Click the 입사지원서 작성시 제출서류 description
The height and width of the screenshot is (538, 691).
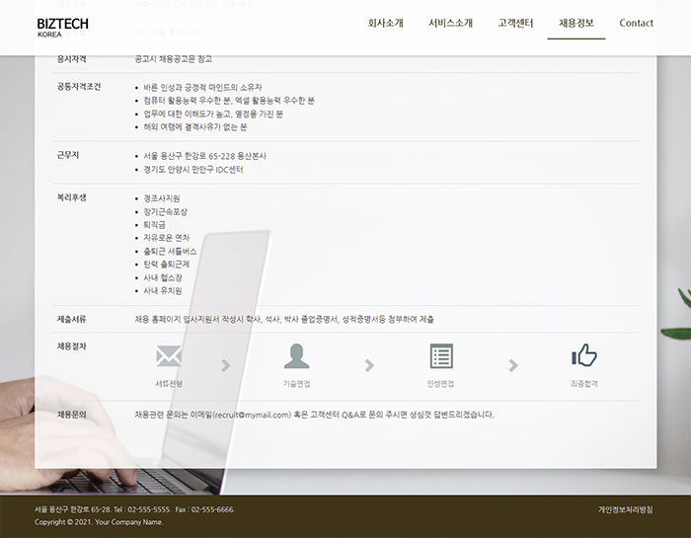pyautogui.click(x=284, y=319)
